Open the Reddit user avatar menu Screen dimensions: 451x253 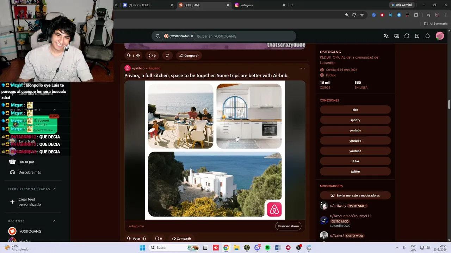point(440,36)
